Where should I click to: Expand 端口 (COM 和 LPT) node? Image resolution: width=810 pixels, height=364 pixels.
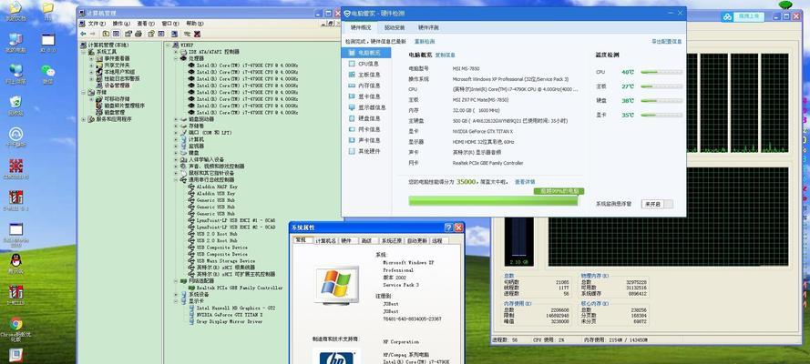point(176,133)
